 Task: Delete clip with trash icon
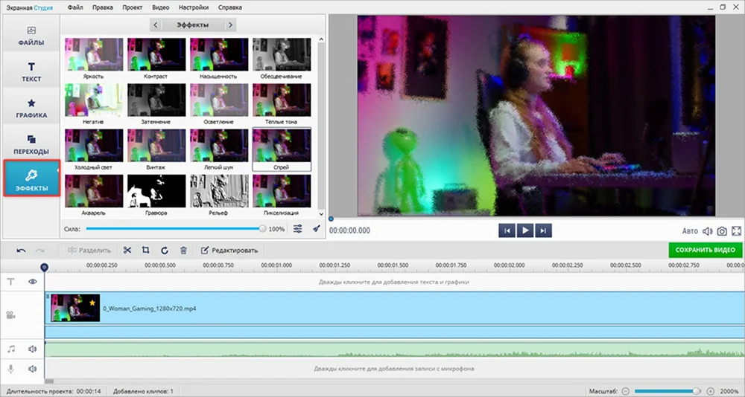pyautogui.click(x=183, y=251)
